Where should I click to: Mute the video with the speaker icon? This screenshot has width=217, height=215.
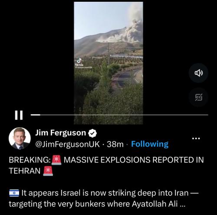click(x=198, y=73)
